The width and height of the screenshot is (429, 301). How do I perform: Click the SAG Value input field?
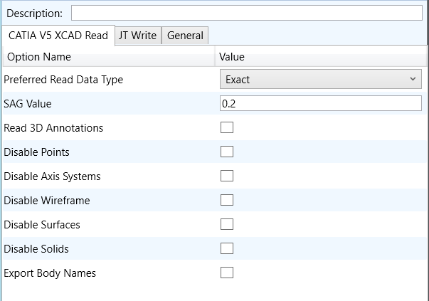pyautogui.click(x=321, y=103)
